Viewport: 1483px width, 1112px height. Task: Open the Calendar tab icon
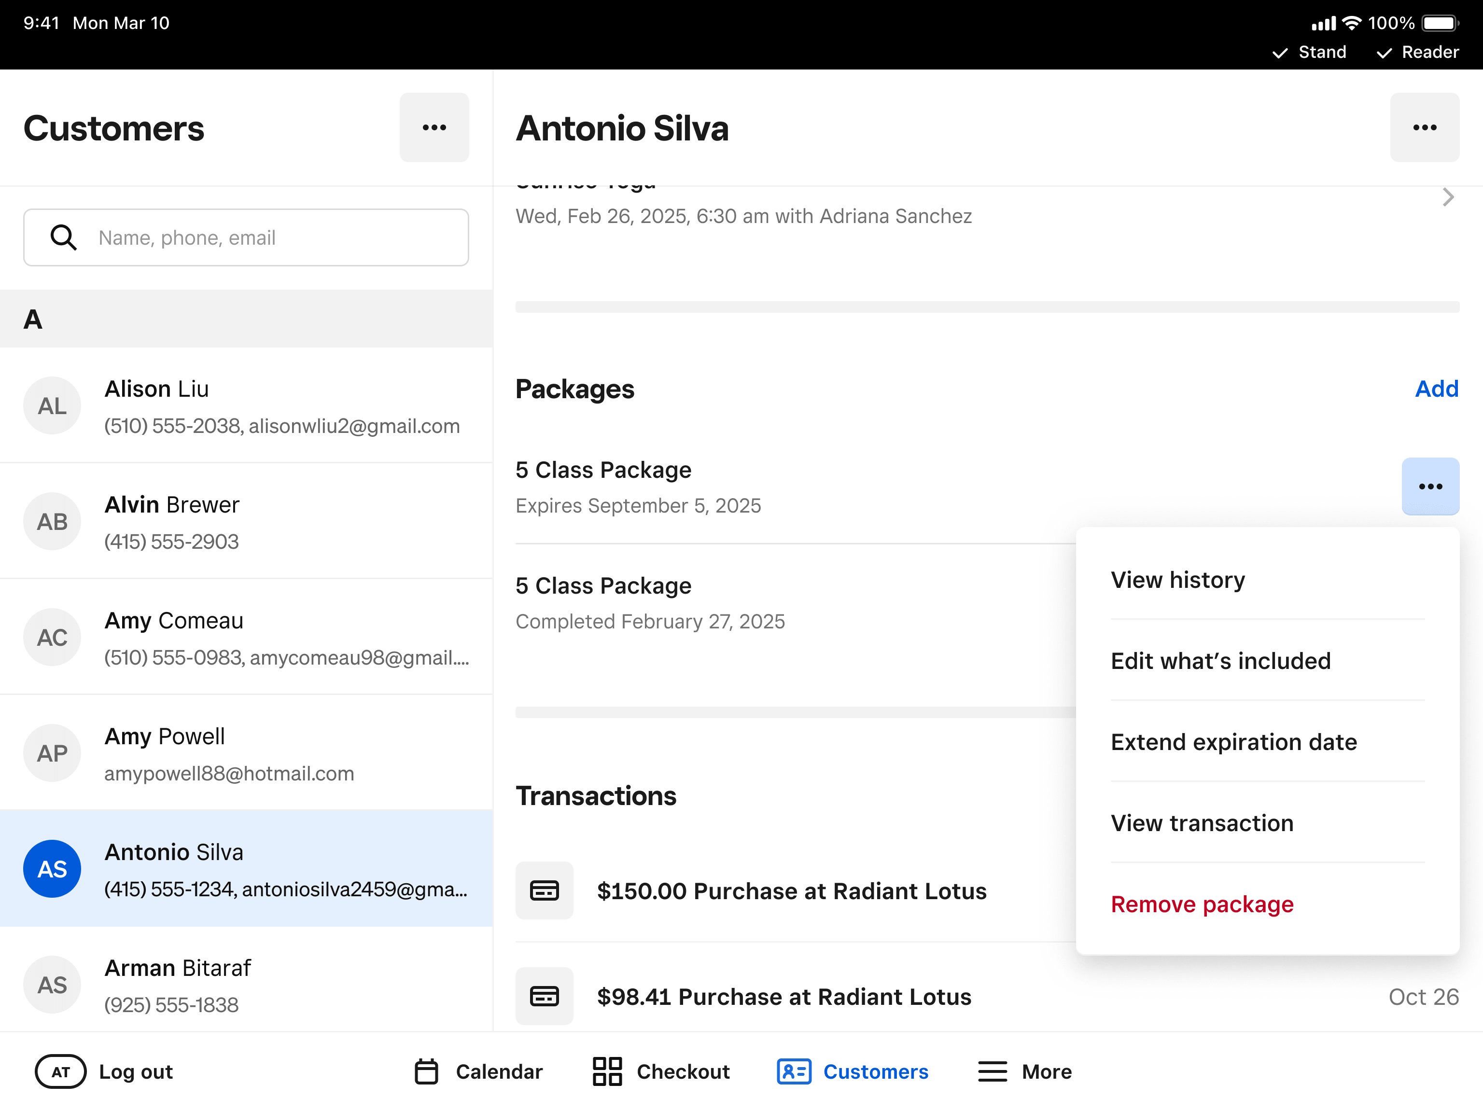426,1071
